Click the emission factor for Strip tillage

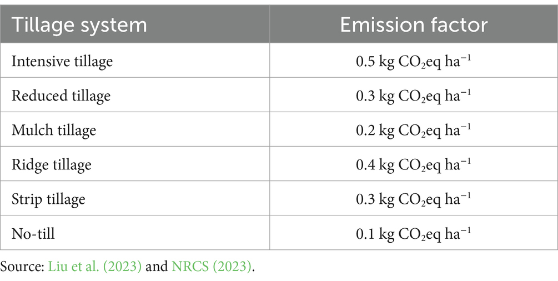(414, 199)
